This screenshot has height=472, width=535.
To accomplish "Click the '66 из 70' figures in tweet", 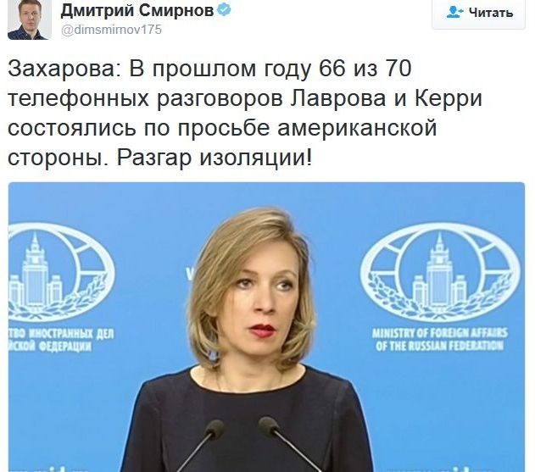I will [365, 68].
